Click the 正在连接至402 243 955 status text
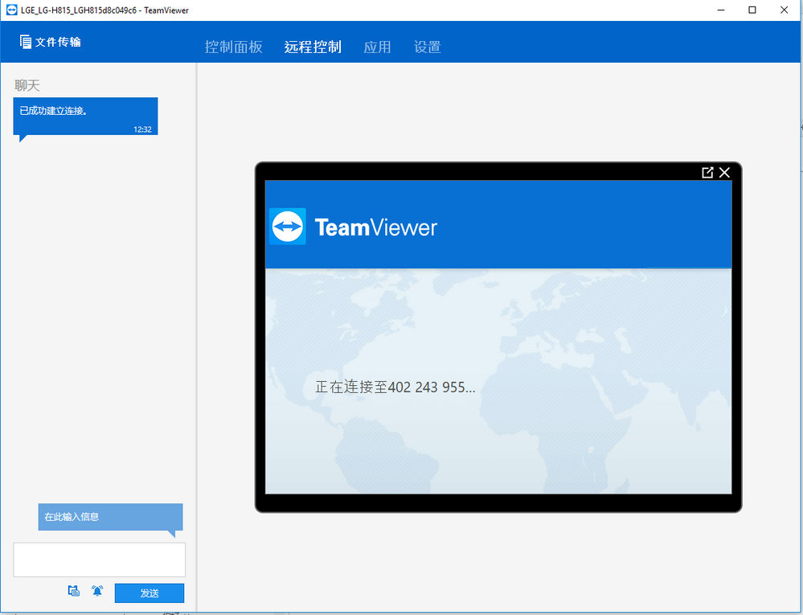803x615 pixels. [x=395, y=387]
